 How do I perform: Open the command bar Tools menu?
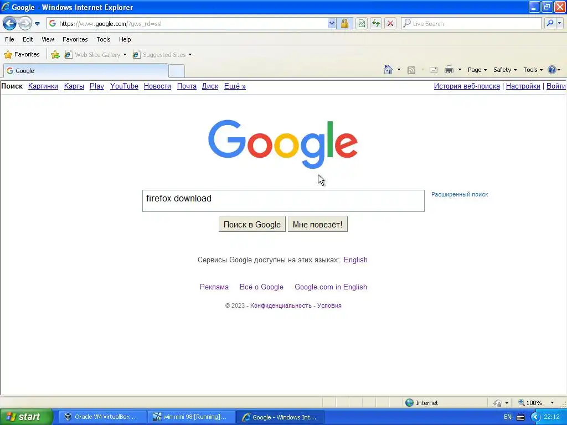pyautogui.click(x=533, y=70)
